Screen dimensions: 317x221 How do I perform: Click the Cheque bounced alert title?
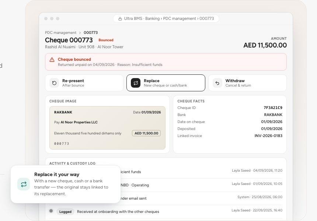(74, 59)
